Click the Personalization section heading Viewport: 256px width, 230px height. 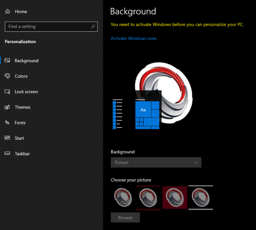(x=20, y=42)
